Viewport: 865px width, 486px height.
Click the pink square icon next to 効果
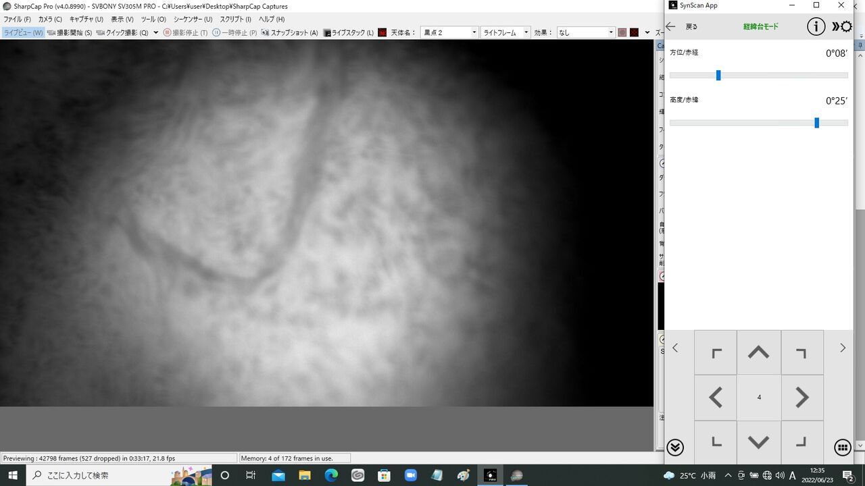click(622, 32)
